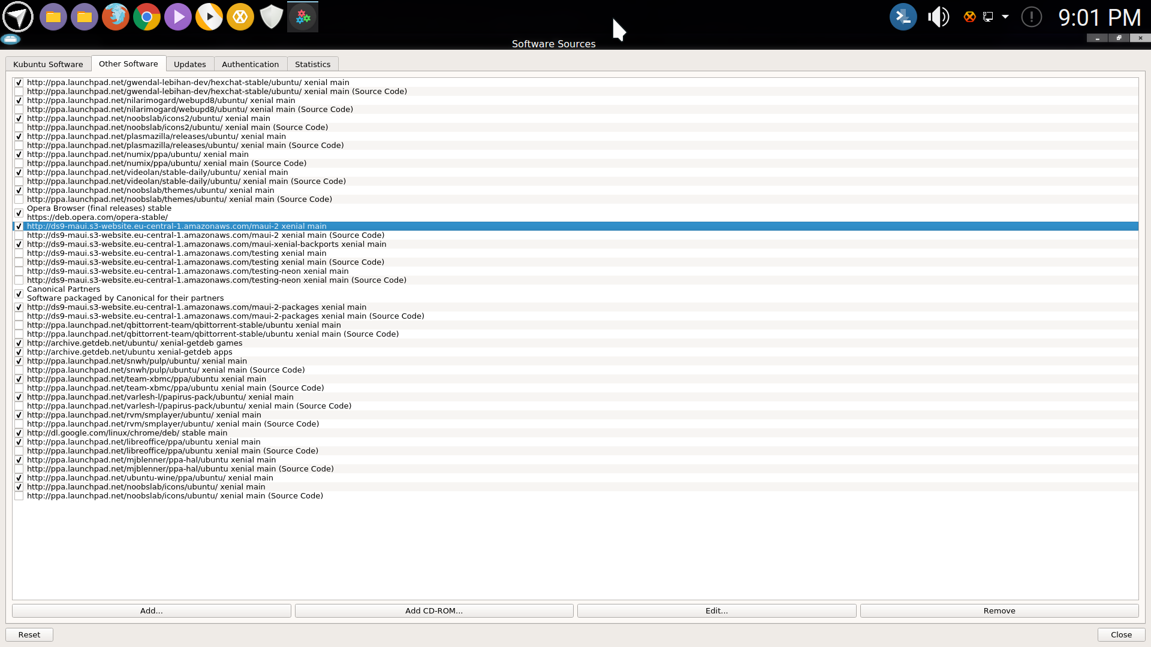Switch to the Kubuntu Software tab
Image resolution: width=1151 pixels, height=647 pixels.
(x=48, y=64)
